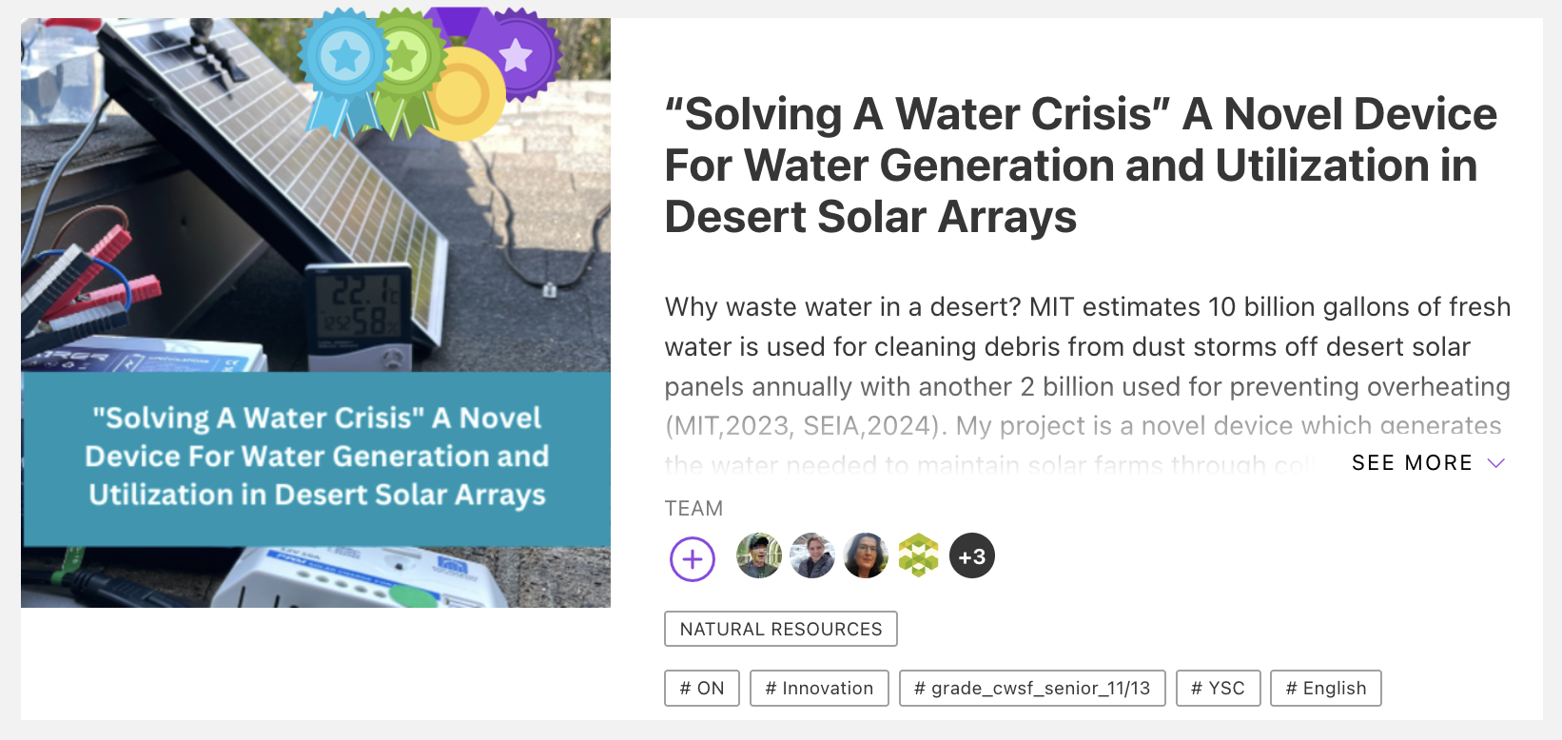This screenshot has height=740, width=1562.
Task: Filter by the # Innovation tag
Action: 819,689
